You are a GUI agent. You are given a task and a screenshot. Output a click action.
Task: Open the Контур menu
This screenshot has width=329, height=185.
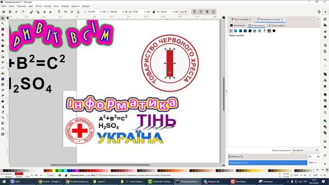(48, 6)
